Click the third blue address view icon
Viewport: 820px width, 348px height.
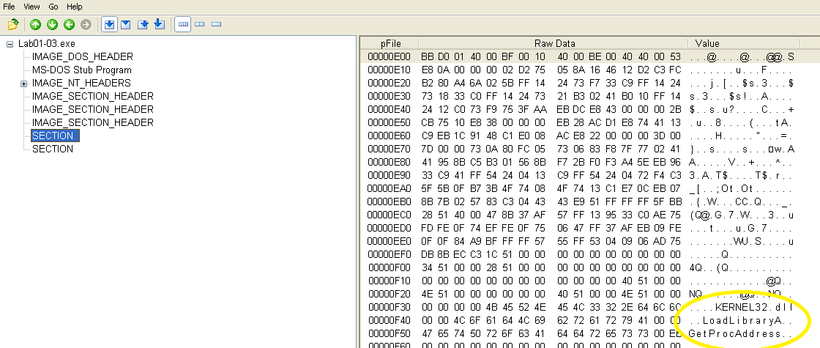coord(143,25)
